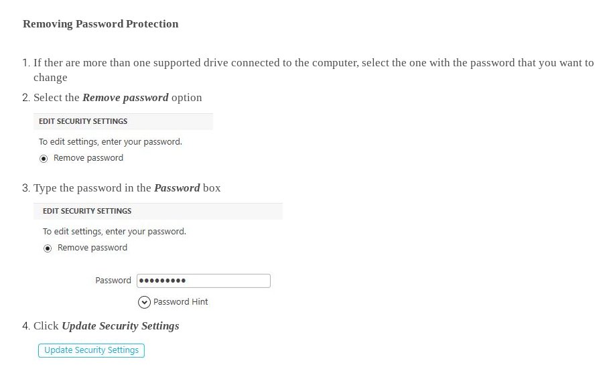Select the first Remove password radio button
The image size is (605, 373).
click(x=44, y=159)
